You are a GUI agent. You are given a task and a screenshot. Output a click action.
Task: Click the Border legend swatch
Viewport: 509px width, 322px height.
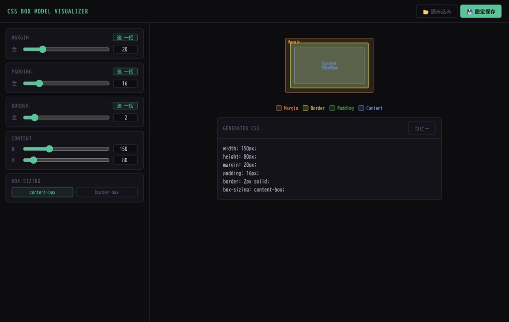pos(305,108)
